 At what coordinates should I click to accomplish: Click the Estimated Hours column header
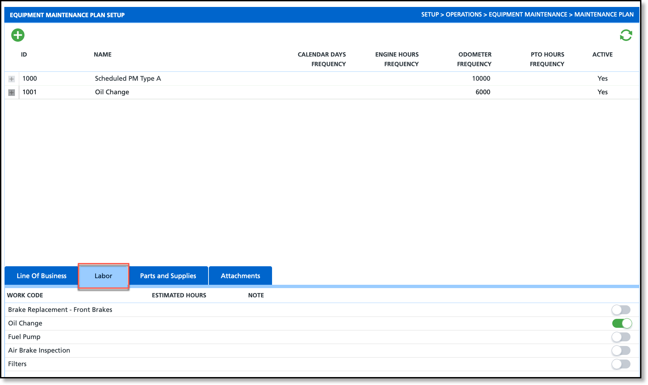tap(179, 295)
